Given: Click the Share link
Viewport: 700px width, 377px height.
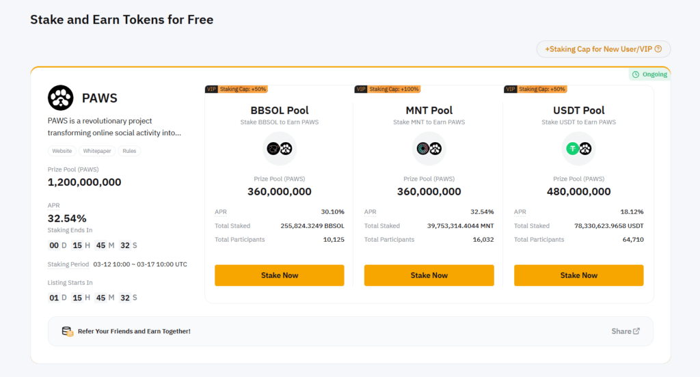Looking at the screenshot, I should 625,331.
